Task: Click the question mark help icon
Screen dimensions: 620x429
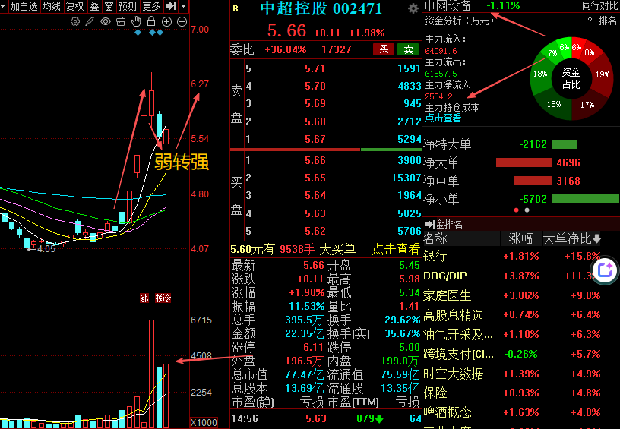Action: point(590,21)
